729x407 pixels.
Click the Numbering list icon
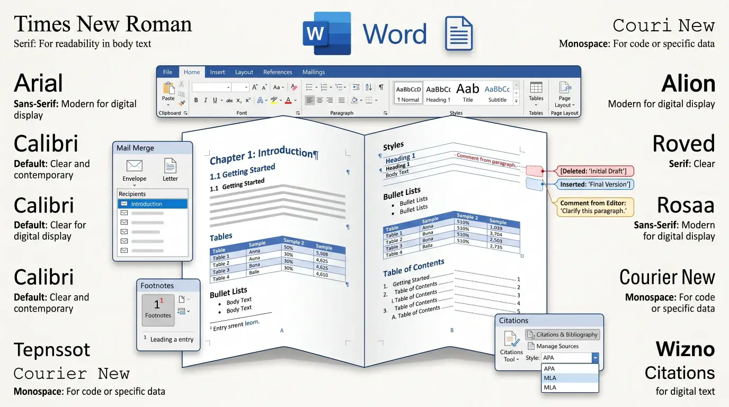324,87
